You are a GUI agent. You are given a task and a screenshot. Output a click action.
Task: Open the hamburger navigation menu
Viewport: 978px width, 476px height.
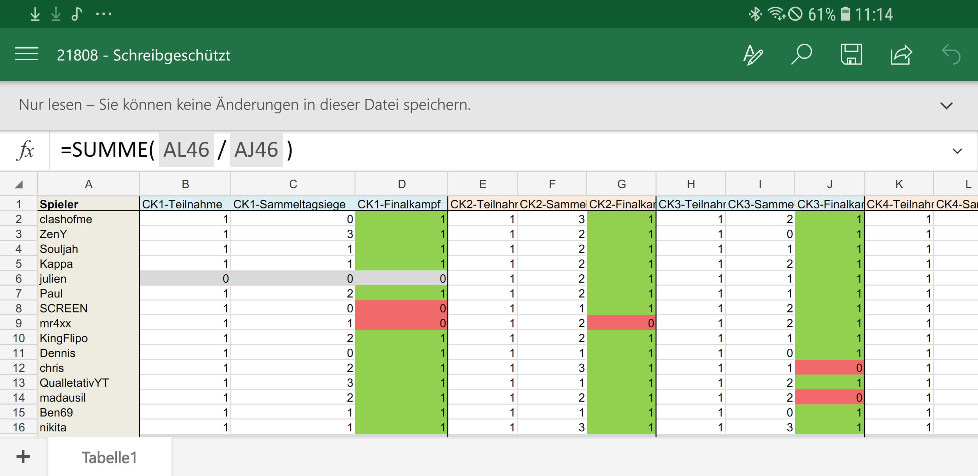coord(26,54)
